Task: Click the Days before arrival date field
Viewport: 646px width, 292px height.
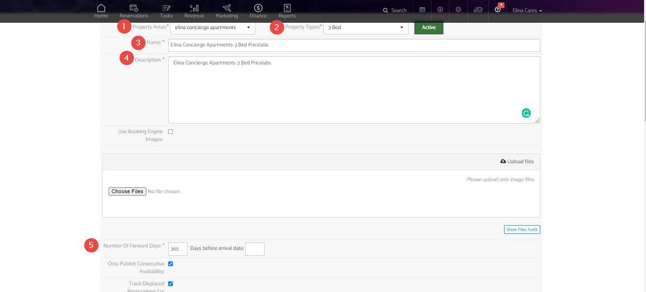Action: pos(255,249)
